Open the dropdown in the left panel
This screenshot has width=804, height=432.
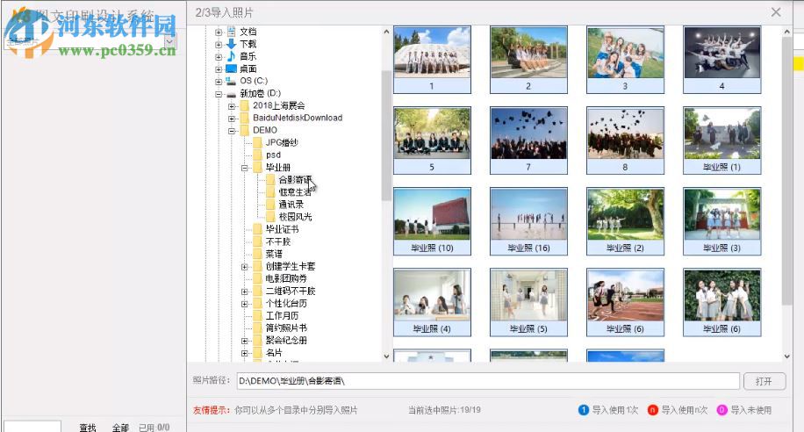pos(170,40)
